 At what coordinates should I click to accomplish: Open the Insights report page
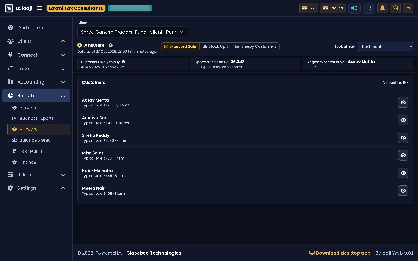tap(38, 108)
